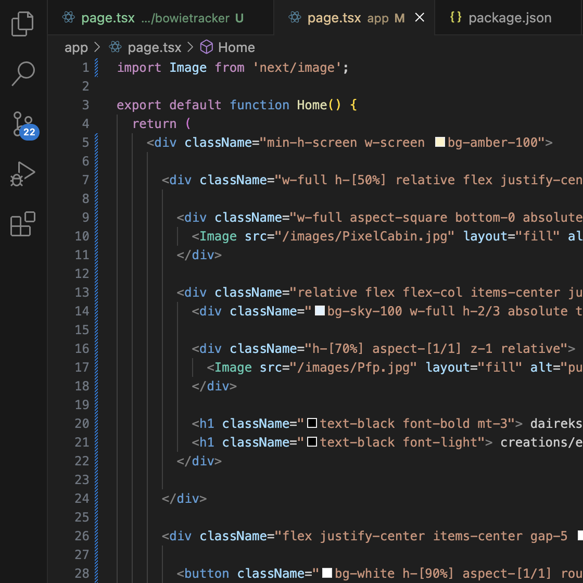Open the page.tsx breadcrumb item
The height and width of the screenshot is (583, 583).
coord(154,47)
